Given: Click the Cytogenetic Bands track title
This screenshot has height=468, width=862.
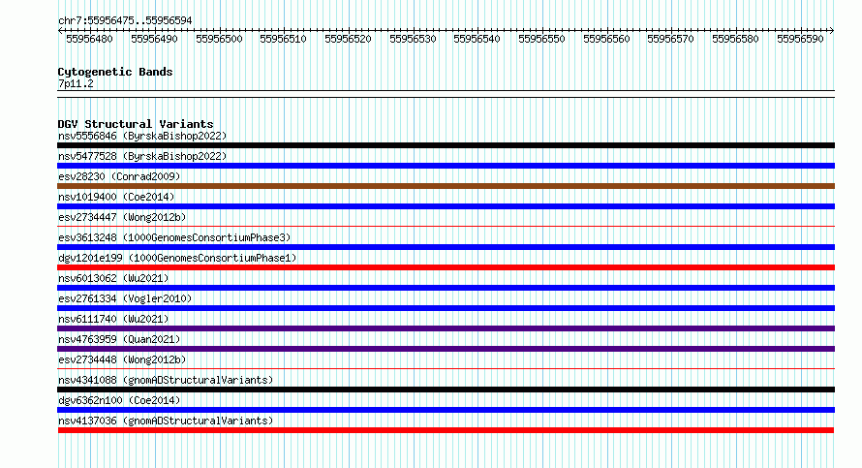Looking at the screenshot, I should (x=115, y=72).
